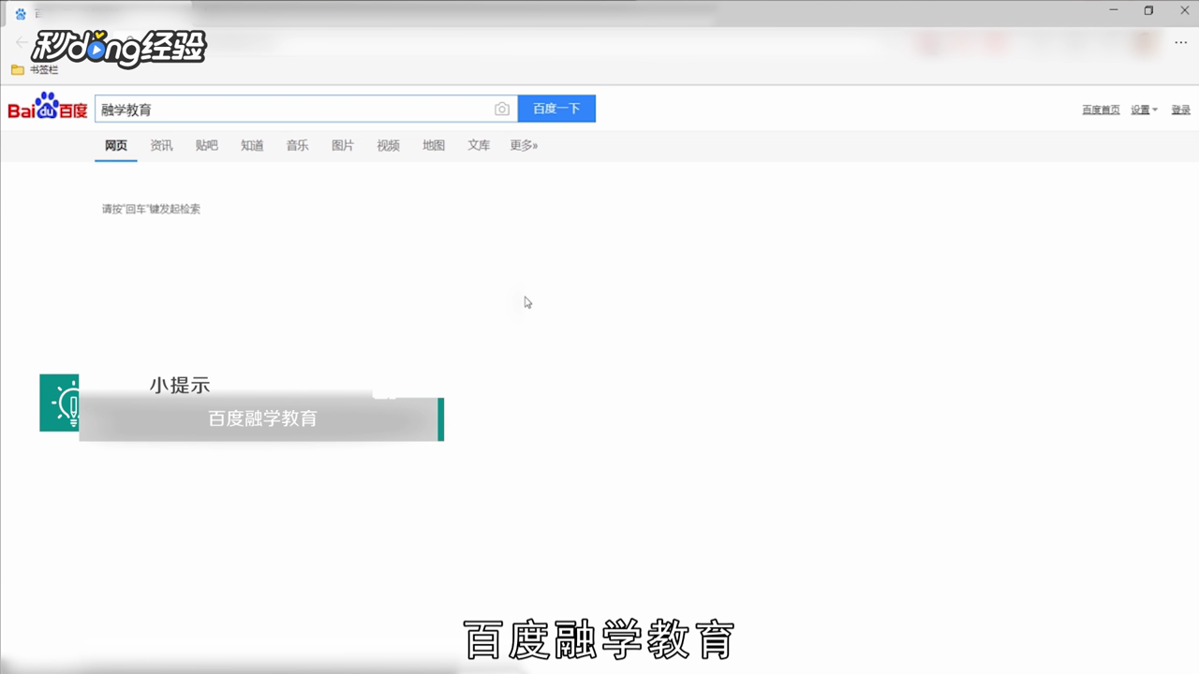Open the 贴吧 tab
This screenshot has width=1199, height=674.
pos(207,145)
